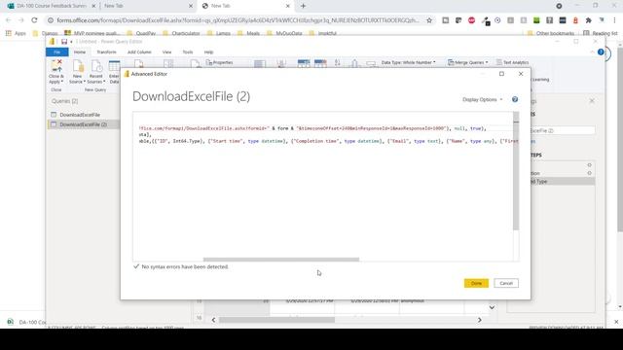Click site info icon in address bar
Viewport: 623px width, 350px height.
click(50, 20)
